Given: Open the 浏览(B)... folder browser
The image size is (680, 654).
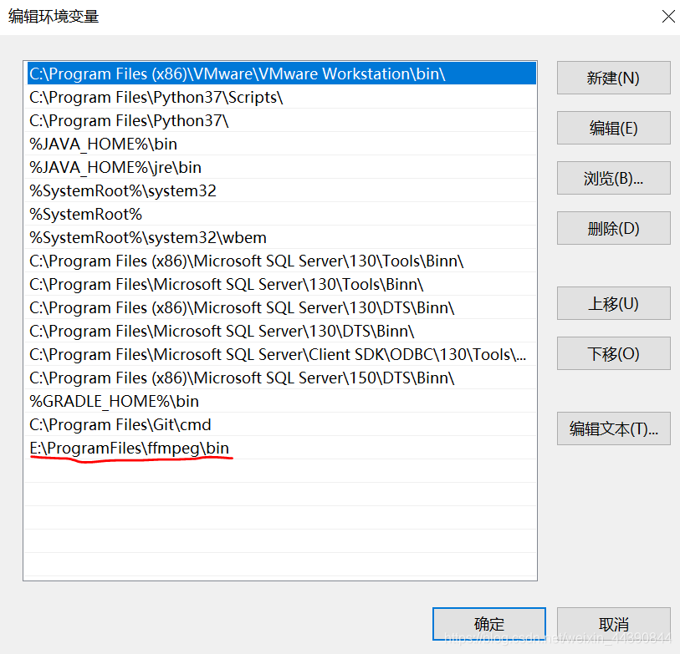Looking at the screenshot, I should coord(613,178).
